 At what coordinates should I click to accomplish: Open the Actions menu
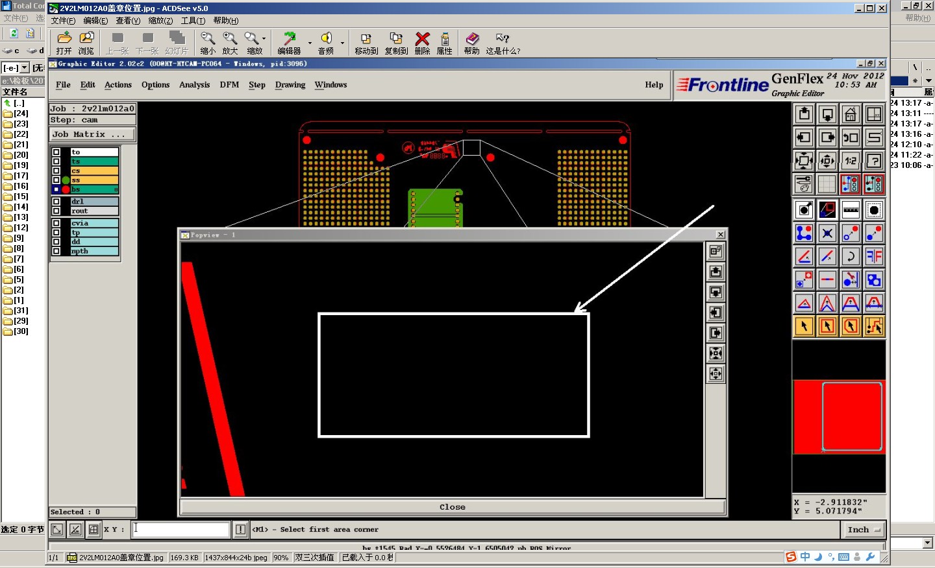(118, 85)
